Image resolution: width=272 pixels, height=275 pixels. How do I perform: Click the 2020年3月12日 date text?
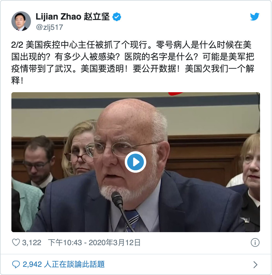115,242
